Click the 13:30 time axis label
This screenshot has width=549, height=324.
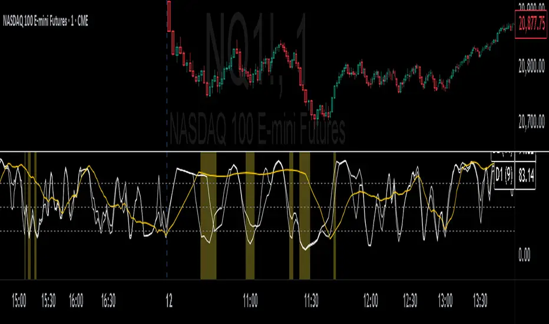tap(480, 300)
